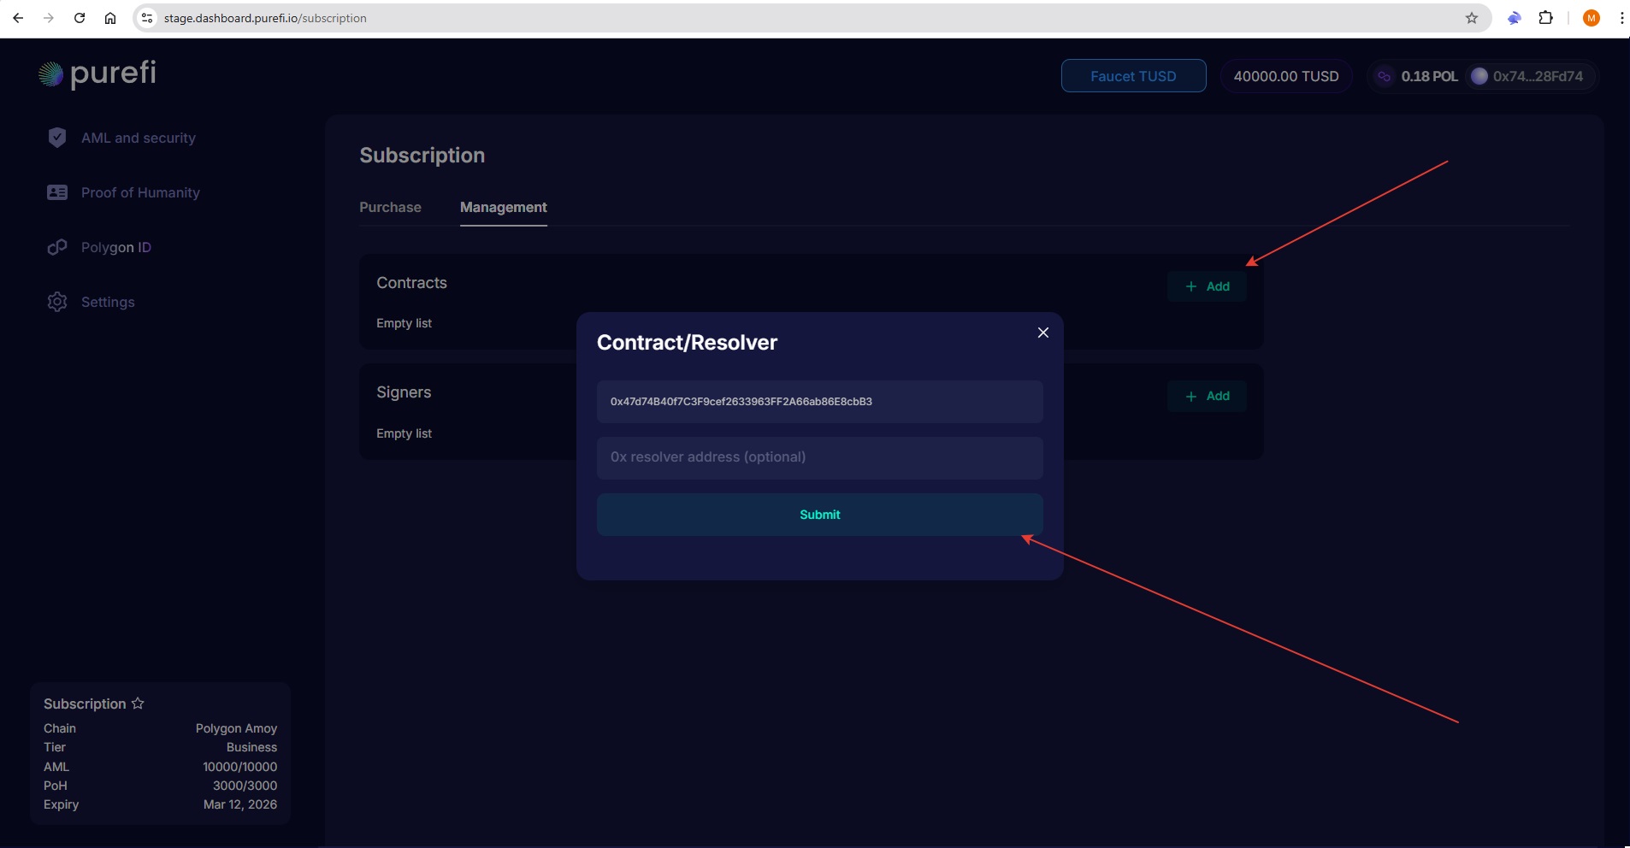
Task: Open the browser three-dot menu
Action: click(x=1621, y=18)
